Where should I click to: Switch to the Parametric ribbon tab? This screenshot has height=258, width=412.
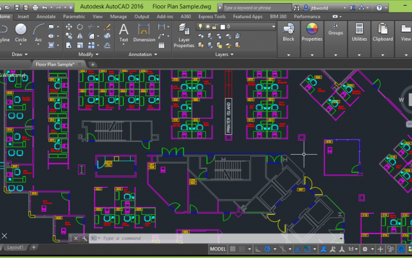tap(74, 16)
